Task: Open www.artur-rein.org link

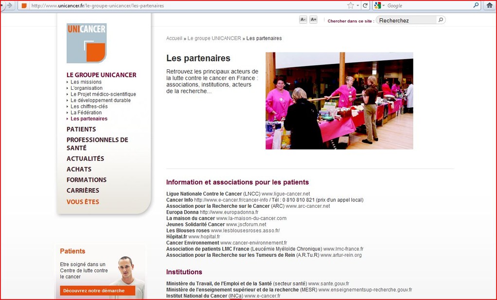Action: pyautogui.click(x=341, y=255)
